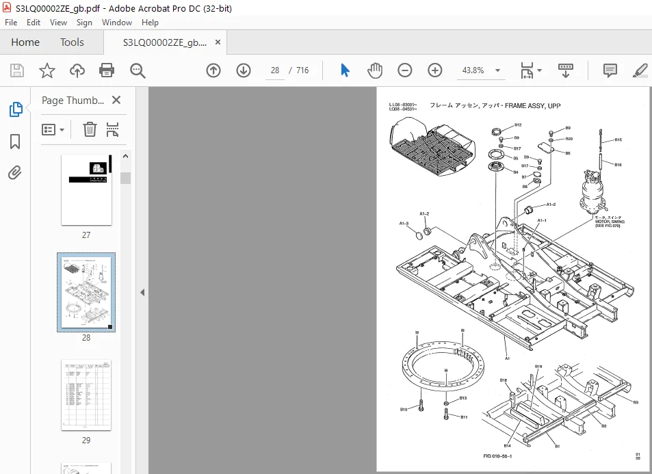Click the 'B10' bolt label in diagram
The width and height of the screenshot is (652, 474).
[x=404, y=410]
